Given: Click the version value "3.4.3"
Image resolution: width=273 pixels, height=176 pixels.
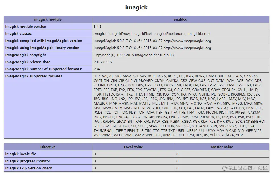Looking at the screenshot, I should coord(97,27).
